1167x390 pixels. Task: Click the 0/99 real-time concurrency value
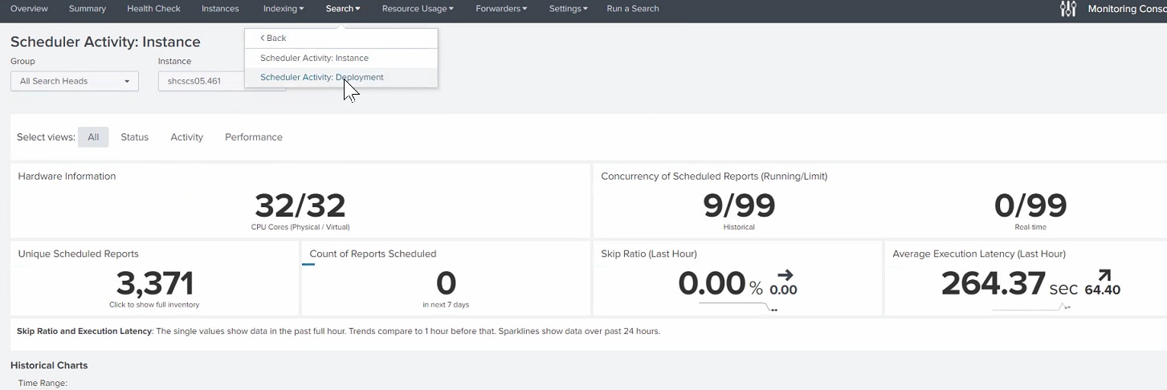pyautogui.click(x=1030, y=205)
